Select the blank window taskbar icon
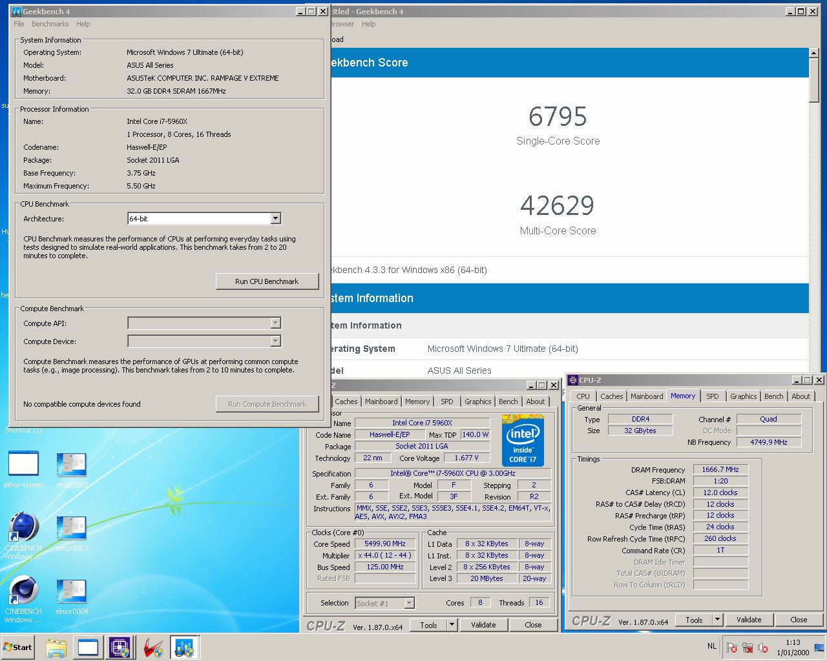Screen dimensions: 827x661 tap(88, 647)
